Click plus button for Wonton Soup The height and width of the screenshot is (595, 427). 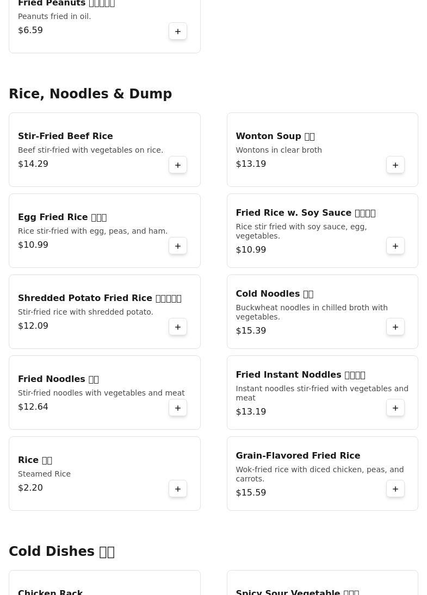395,165
